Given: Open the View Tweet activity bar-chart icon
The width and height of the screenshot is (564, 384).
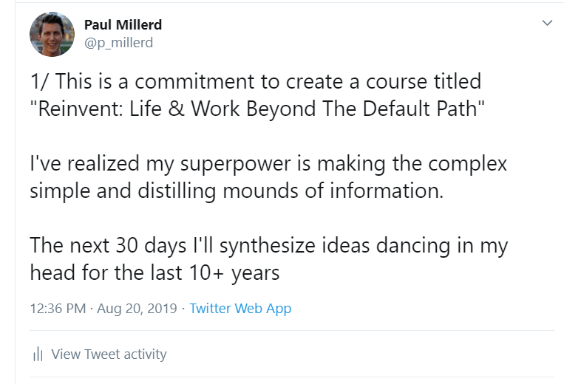Looking at the screenshot, I should point(38,354).
